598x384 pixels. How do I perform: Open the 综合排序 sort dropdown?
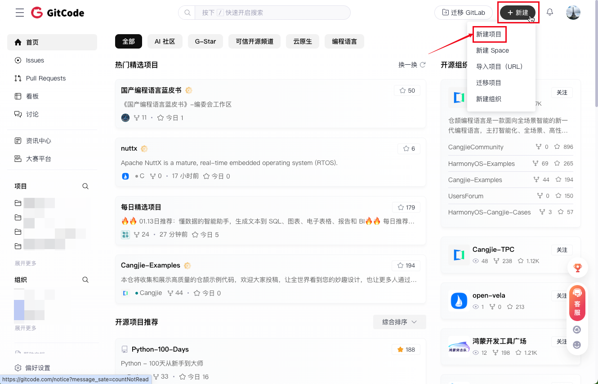coord(399,322)
